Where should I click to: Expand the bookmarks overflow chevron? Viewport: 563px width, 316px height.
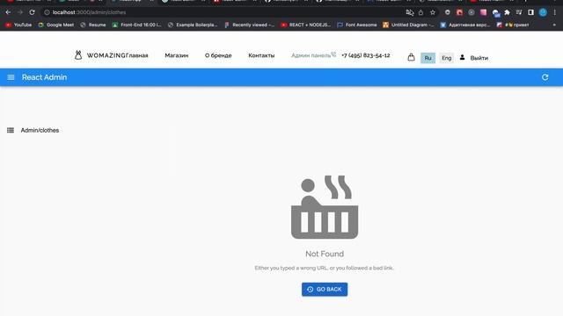pos(554,25)
